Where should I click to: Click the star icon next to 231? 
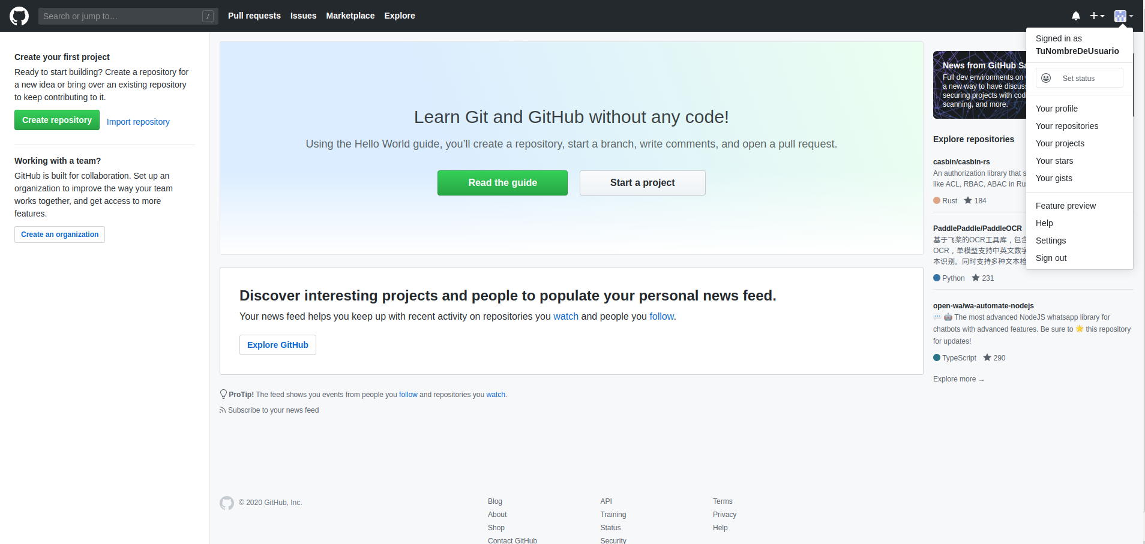[x=976, y=278]
